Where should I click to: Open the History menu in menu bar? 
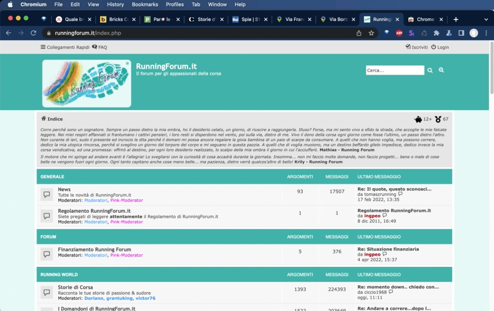pos(115,5)
